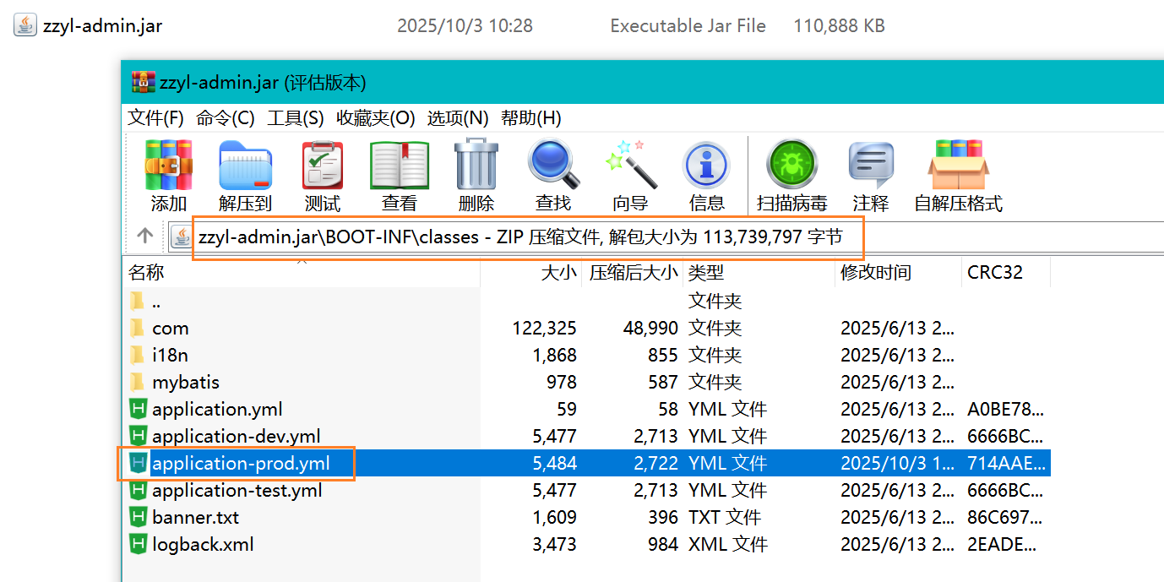Open the 查找 (Find) magnifier icon

[553, 165]
